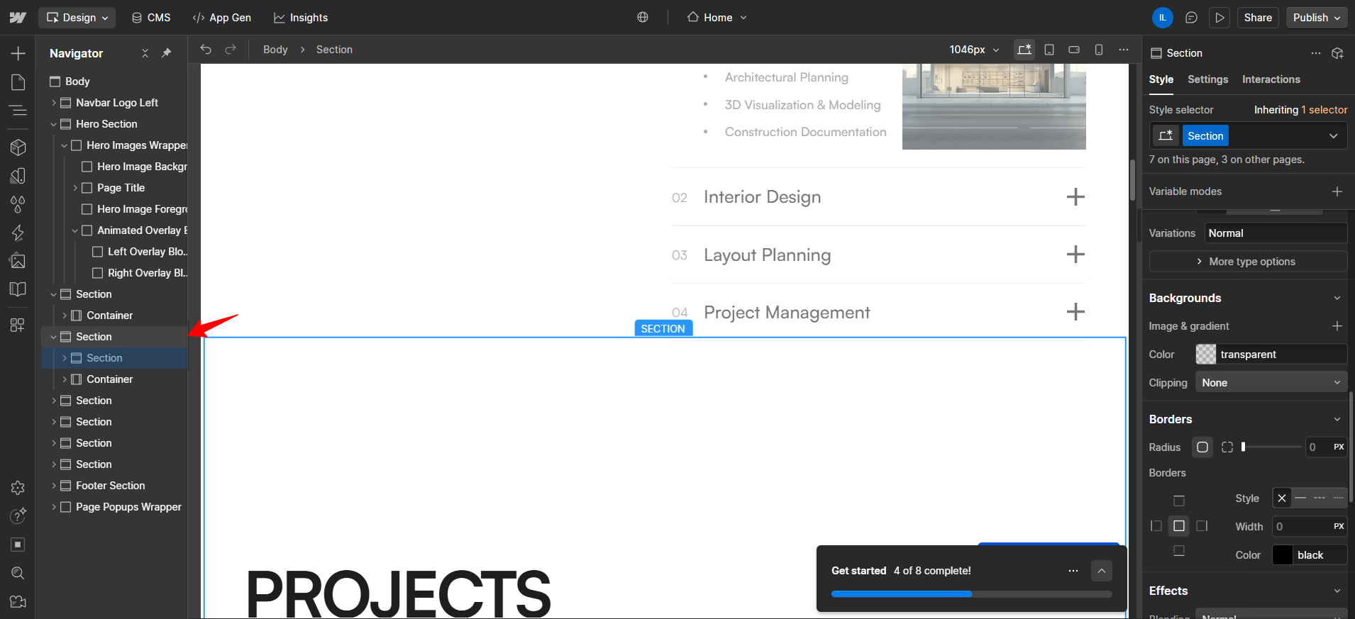Open the Components cube panel
This screenshot has width=1355, height=619.
tap(18, 147)
